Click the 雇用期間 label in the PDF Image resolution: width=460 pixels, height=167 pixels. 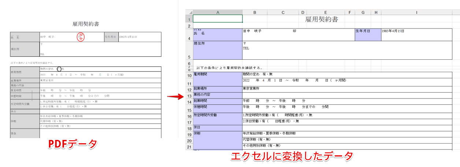point(16,73)
